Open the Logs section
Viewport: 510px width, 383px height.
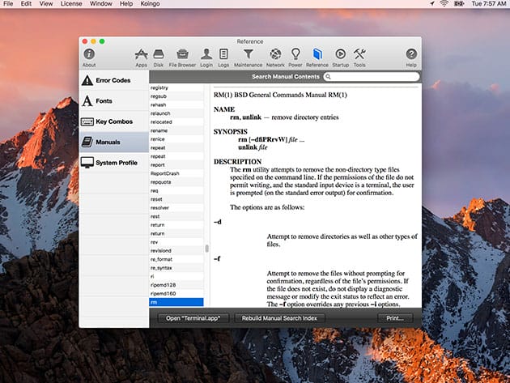click(223, 55)
